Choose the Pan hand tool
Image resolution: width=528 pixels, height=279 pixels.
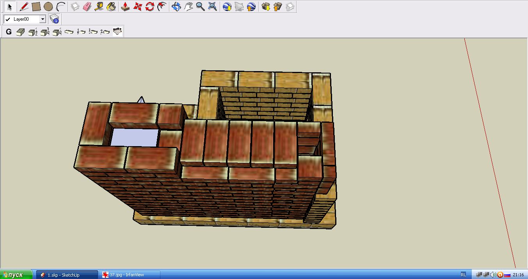point(188,7)
